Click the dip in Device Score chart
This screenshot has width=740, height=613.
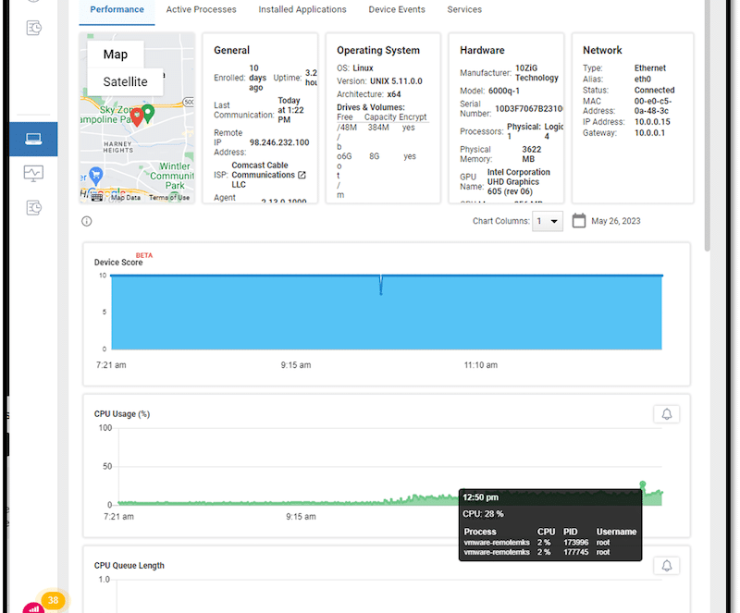pyautogui.click(x=381, y=285)
